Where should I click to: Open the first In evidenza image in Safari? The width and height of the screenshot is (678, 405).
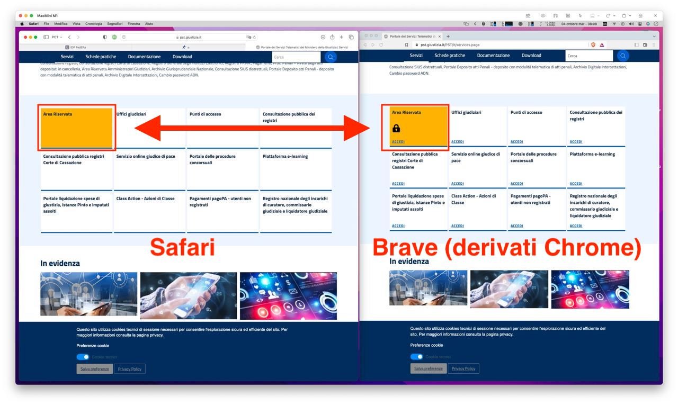pos(88,294)
